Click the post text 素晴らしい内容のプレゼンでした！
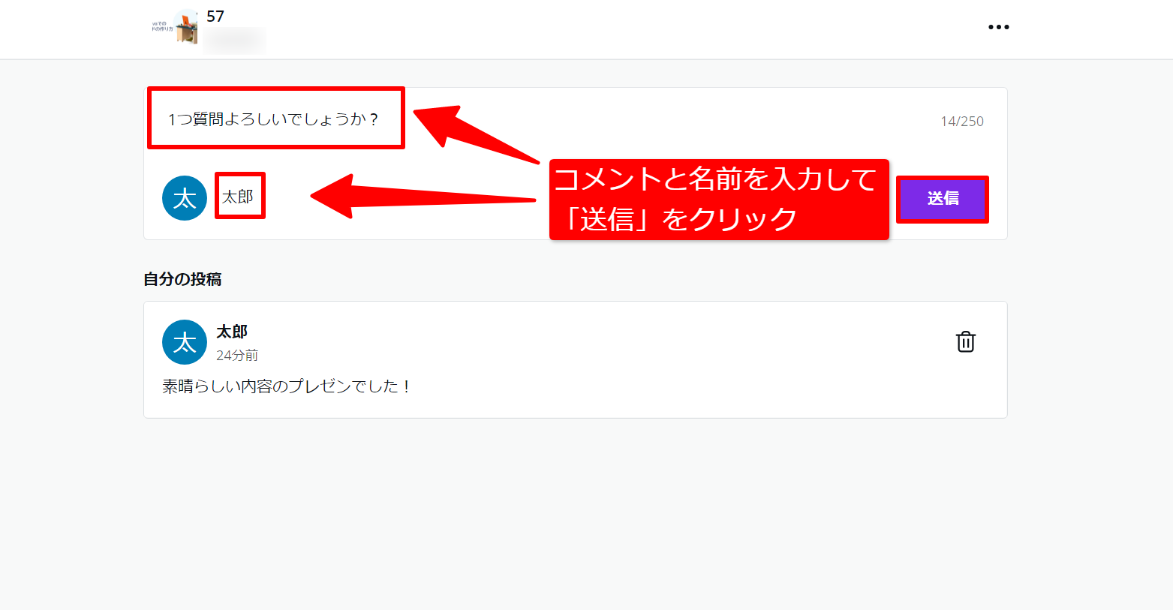The width and height of the screenshot is (1173, 610). tap(287, 386)
